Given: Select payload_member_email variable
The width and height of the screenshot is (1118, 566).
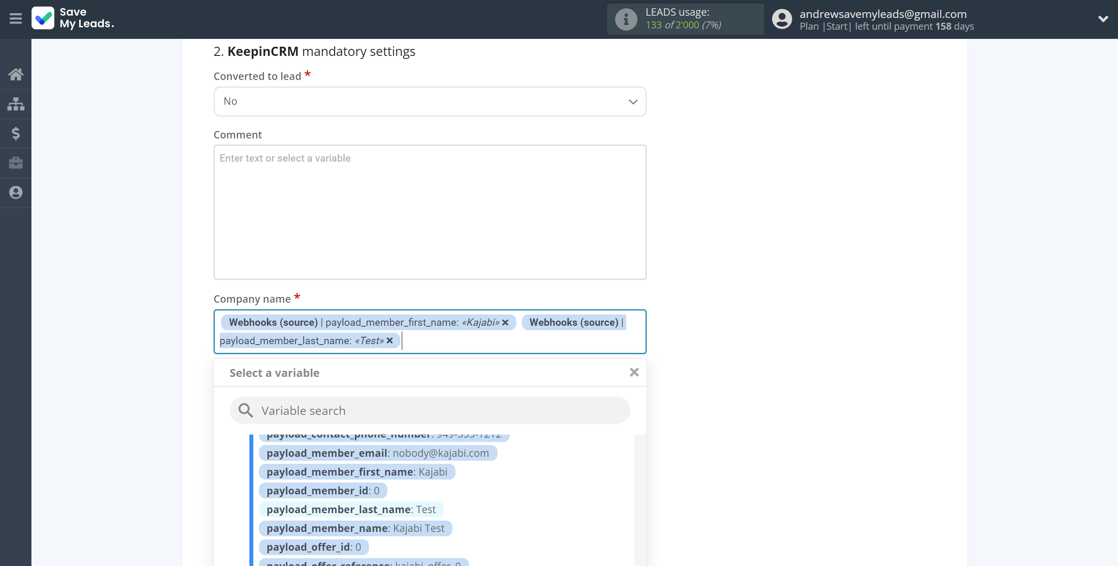Looking at the screenshot, I should [x=378, y=453].
